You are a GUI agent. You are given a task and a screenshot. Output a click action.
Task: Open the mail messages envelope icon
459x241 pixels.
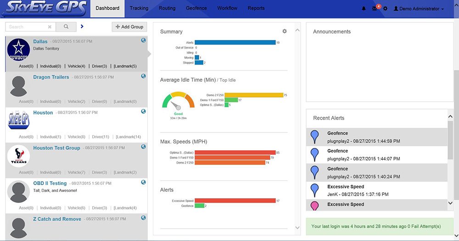coord(375,9)
